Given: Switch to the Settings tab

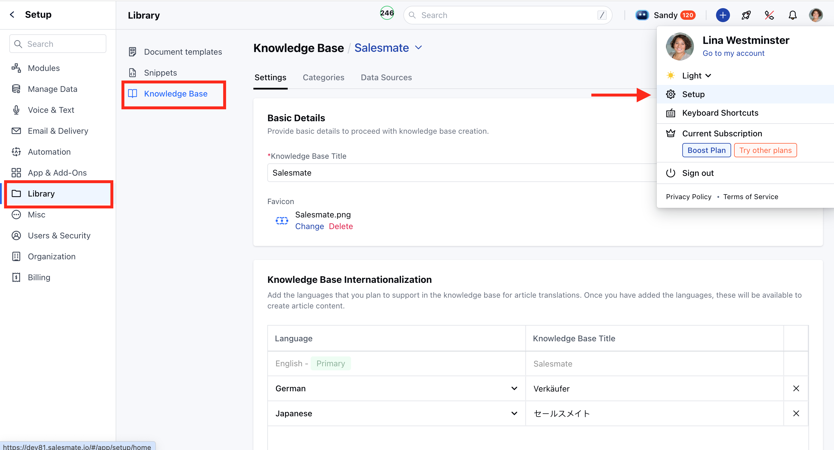Looking at the screenshot, I should 270,77.
